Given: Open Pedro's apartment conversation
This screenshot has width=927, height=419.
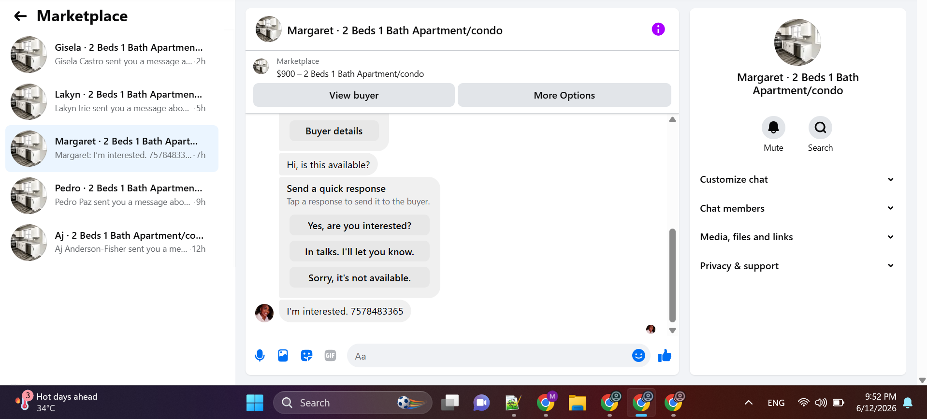Looking at the screenshot, I should [x=112, y=195].
